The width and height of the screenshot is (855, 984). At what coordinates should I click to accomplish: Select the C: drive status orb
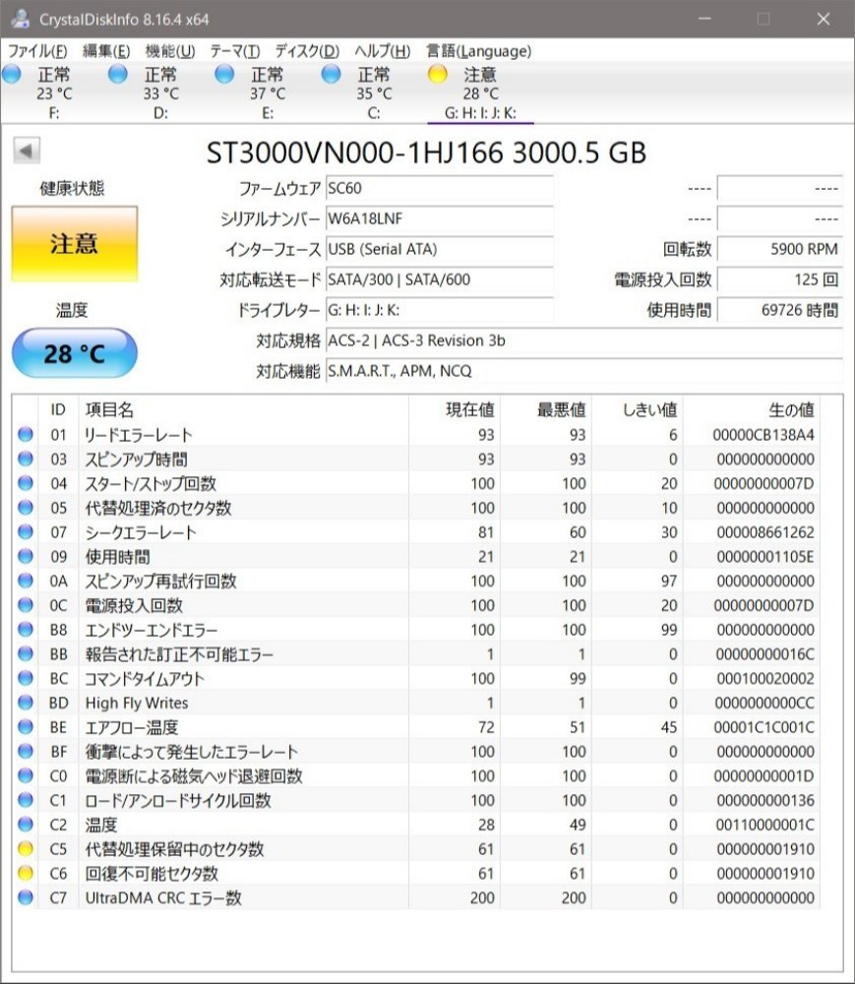coord(331,75)
